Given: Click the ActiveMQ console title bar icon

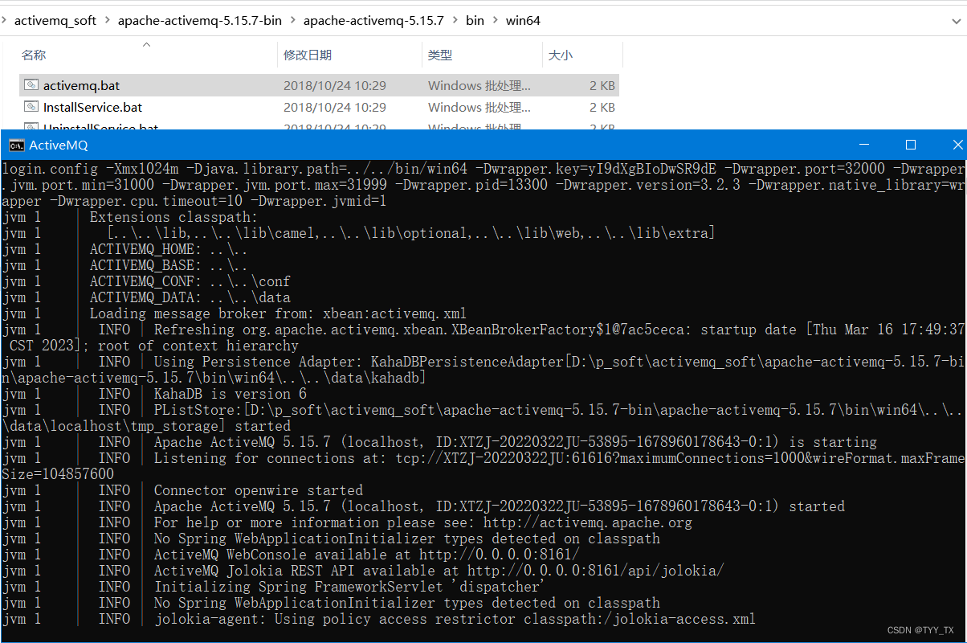Looking at the screenshot, I should click(15, 145).
